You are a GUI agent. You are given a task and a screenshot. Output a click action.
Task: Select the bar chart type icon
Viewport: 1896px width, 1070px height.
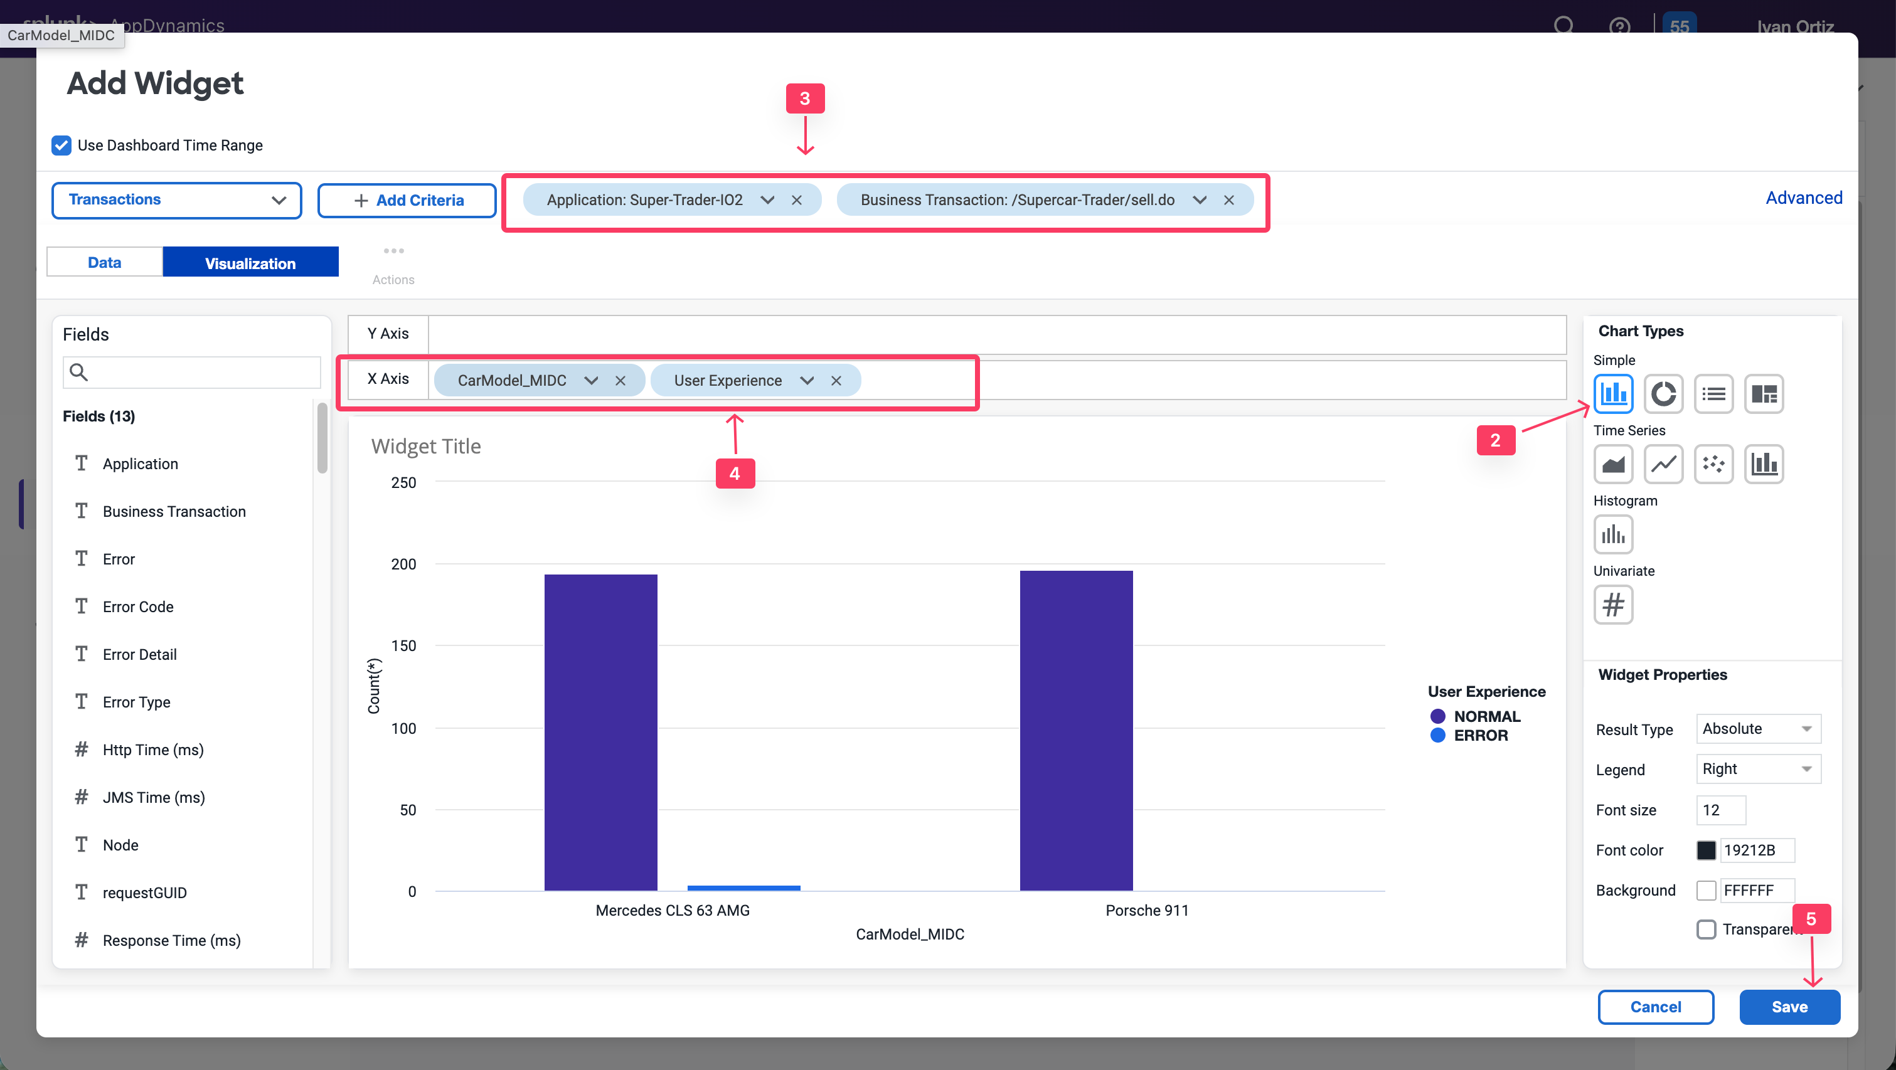click(1612, 394)
